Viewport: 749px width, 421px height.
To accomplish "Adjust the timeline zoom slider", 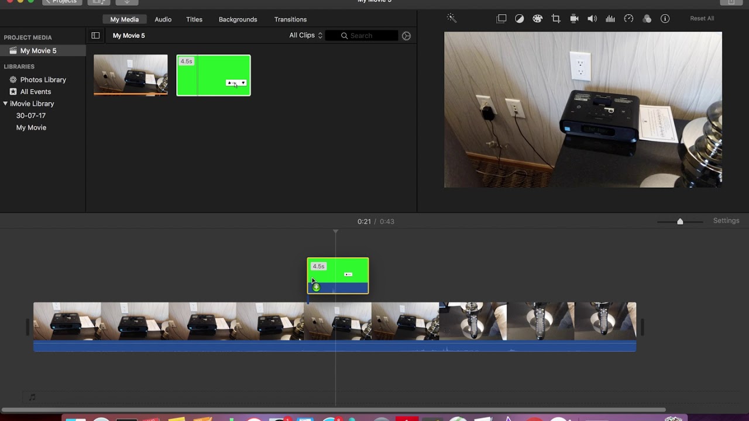I will (x=680, y=222).
